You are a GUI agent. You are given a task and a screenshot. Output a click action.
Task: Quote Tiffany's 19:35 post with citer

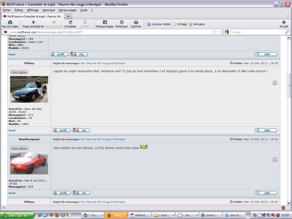point(266,130)
